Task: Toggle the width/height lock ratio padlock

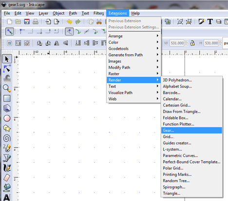Action: 192,43
